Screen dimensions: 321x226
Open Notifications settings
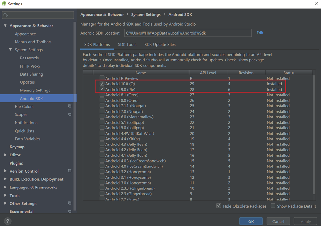[26, 123]
